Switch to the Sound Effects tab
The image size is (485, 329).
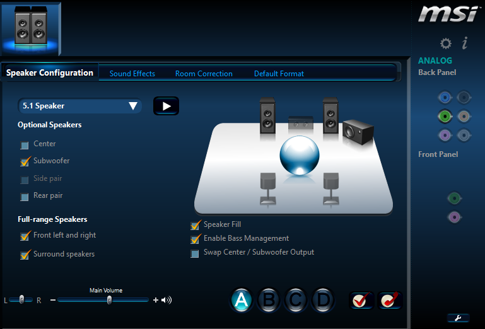132,74
